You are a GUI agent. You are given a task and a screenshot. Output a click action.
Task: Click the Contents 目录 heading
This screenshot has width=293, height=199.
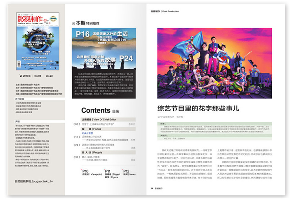click(x=100, y=111)
